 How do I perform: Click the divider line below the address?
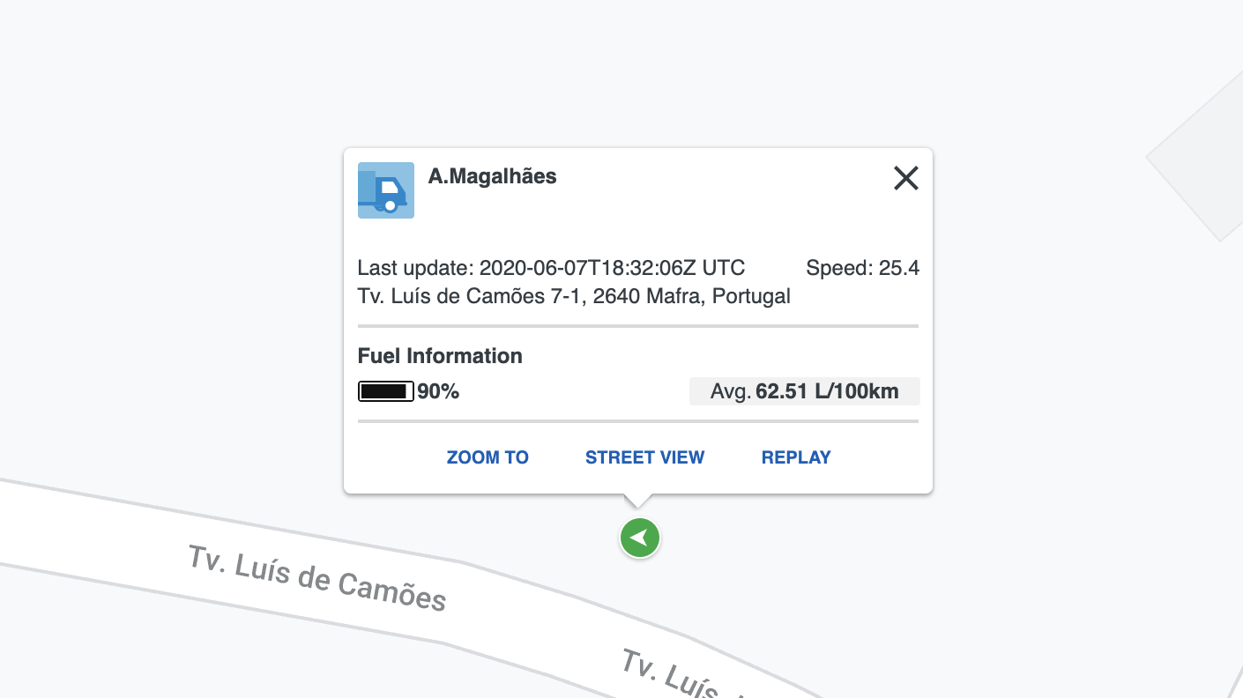tap(638, 326)
